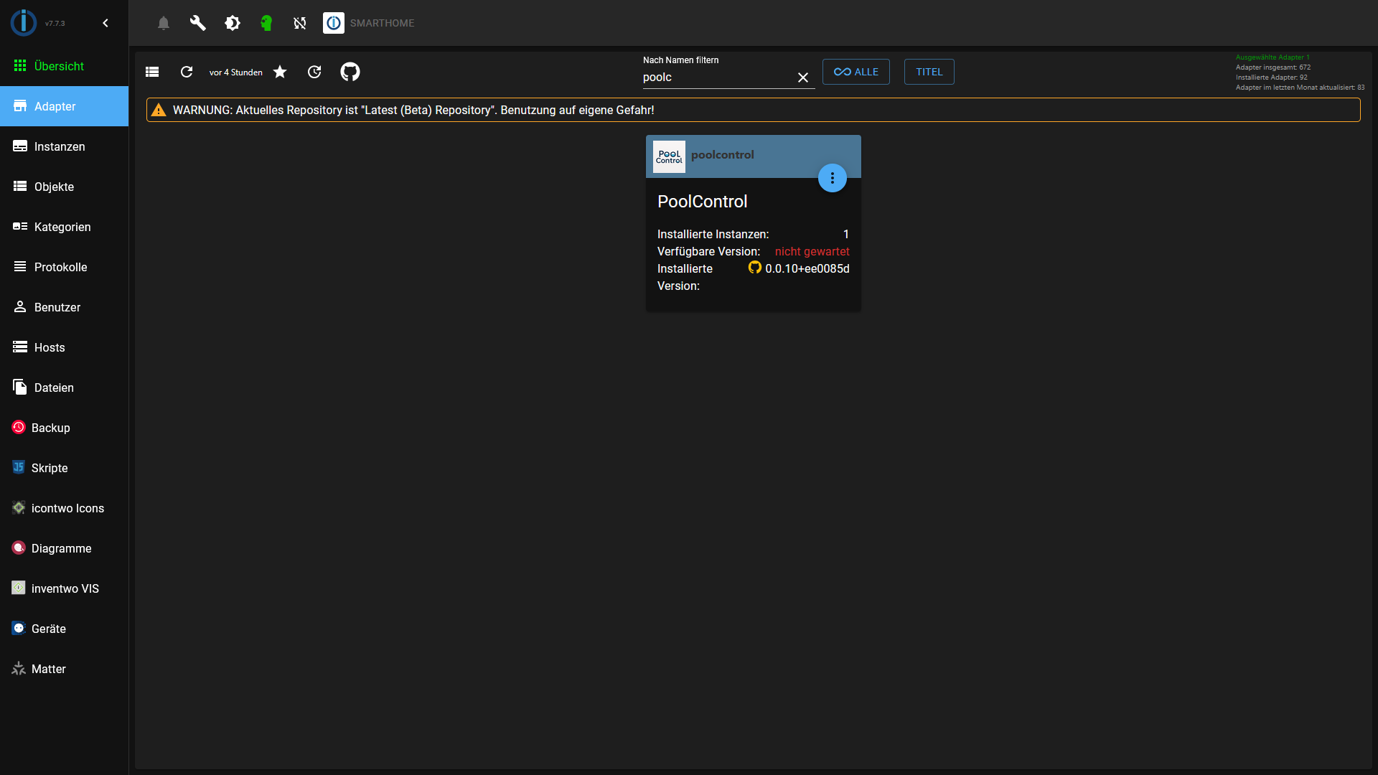This screenshot has width=1378, height=775.
Task: Switch adapter list to table view
Action: pos(152,72)
